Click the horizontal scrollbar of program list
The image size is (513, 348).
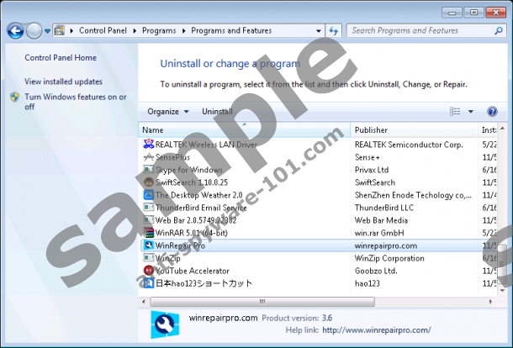pos(252,300)
